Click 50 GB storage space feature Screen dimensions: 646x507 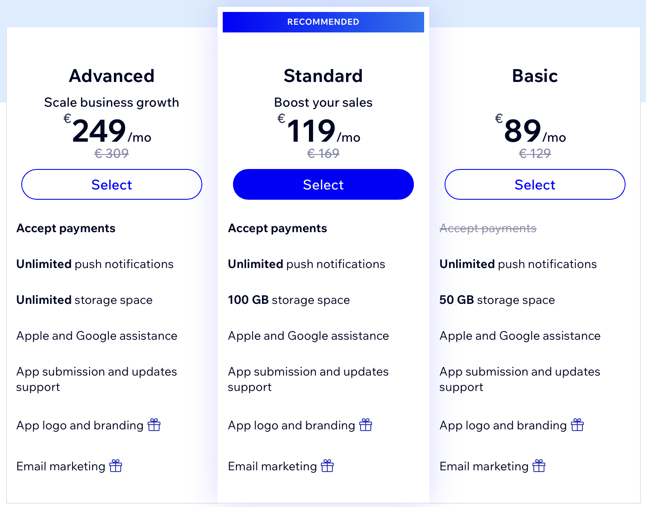point(497,300)
